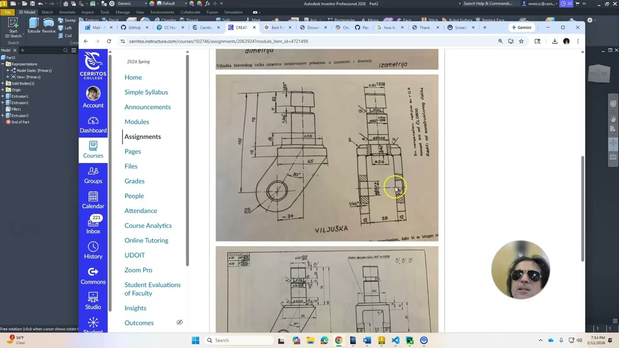The image size is (619, 348).
Task: Expand Extrusion1 in model browser
Action: tap(3, 96)
